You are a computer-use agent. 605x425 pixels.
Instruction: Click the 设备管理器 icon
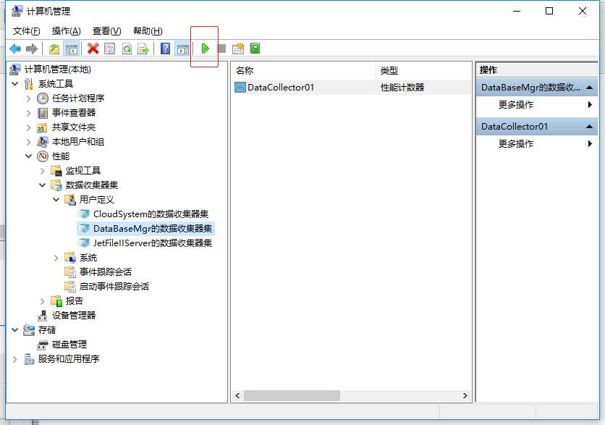[x=43, y=316]
